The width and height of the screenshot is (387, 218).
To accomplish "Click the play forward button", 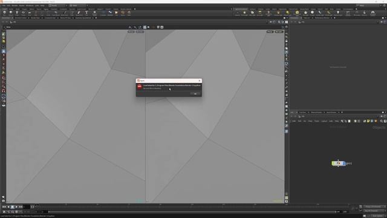I will (x=16, y=206).
